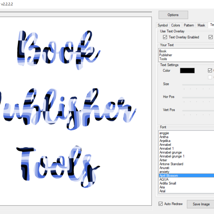Click highlighted 'April Blossom' font
214x214 pixels.
click(x=186, y=175)
